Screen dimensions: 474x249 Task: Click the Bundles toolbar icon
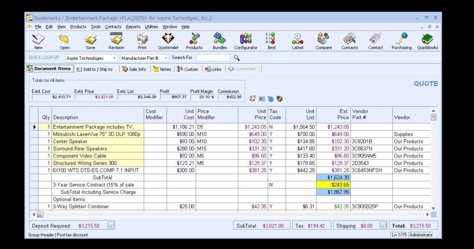click(x=219, y=41)
